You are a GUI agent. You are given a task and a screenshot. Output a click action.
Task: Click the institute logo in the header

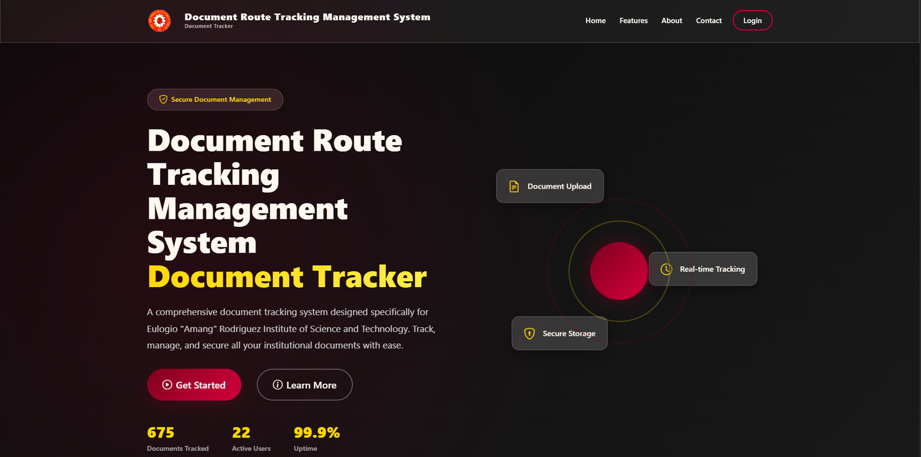[159, 21]
